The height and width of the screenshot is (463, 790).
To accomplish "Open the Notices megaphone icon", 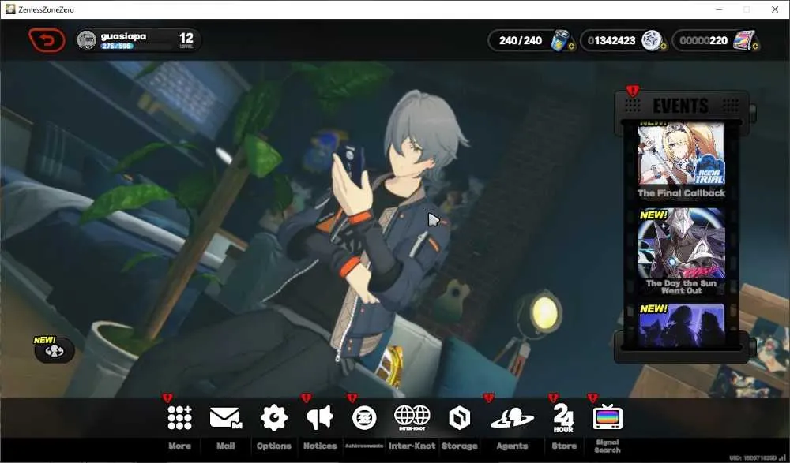I will click(320, 417).
